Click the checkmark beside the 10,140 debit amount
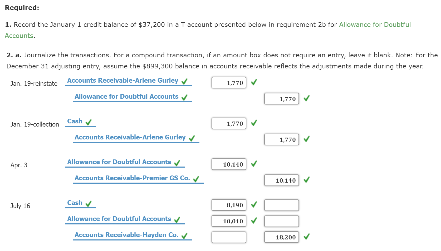Screen dimensions: 441x251 254,164
